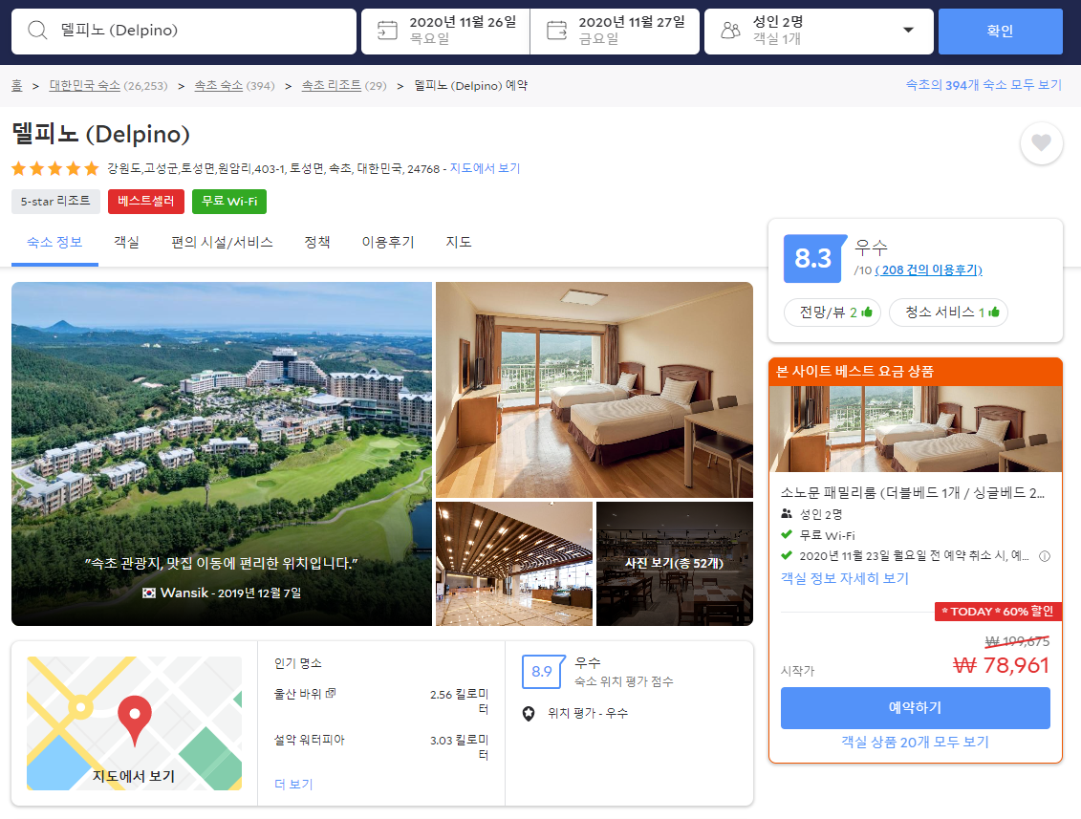Viewport: 1081px width, 819px height.
Task: Click the 8.9 location score box
Action: pyautogui.click(x=543, y=672)
